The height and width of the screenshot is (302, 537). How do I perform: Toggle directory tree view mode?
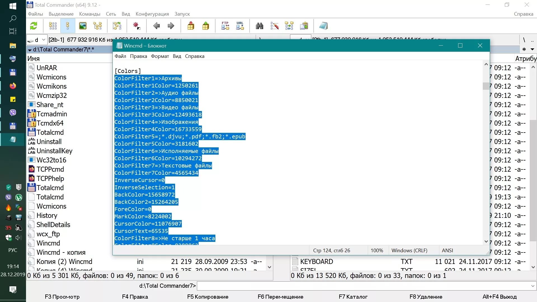point(98,26)
